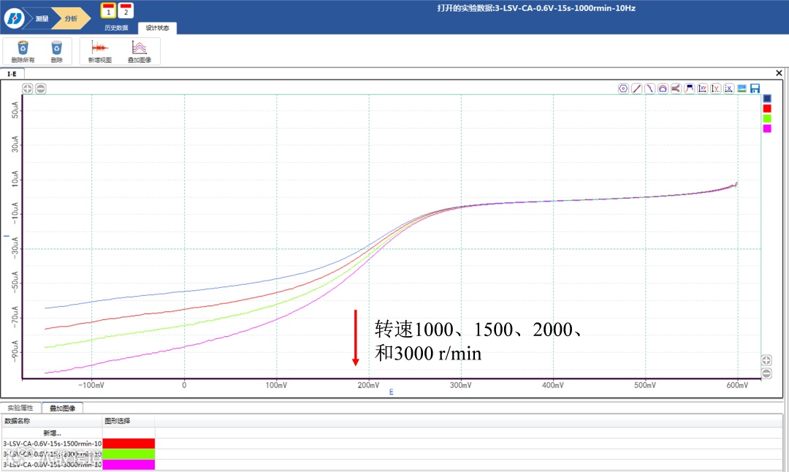Click the 图形选择 column header
Screen dimensions: 789x472
click(129, 421)
